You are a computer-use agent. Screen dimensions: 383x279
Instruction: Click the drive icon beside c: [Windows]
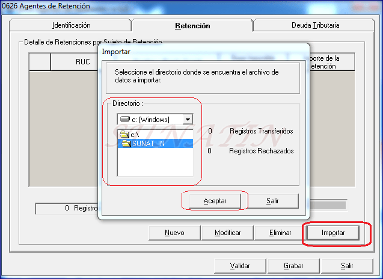coord(125,120)
